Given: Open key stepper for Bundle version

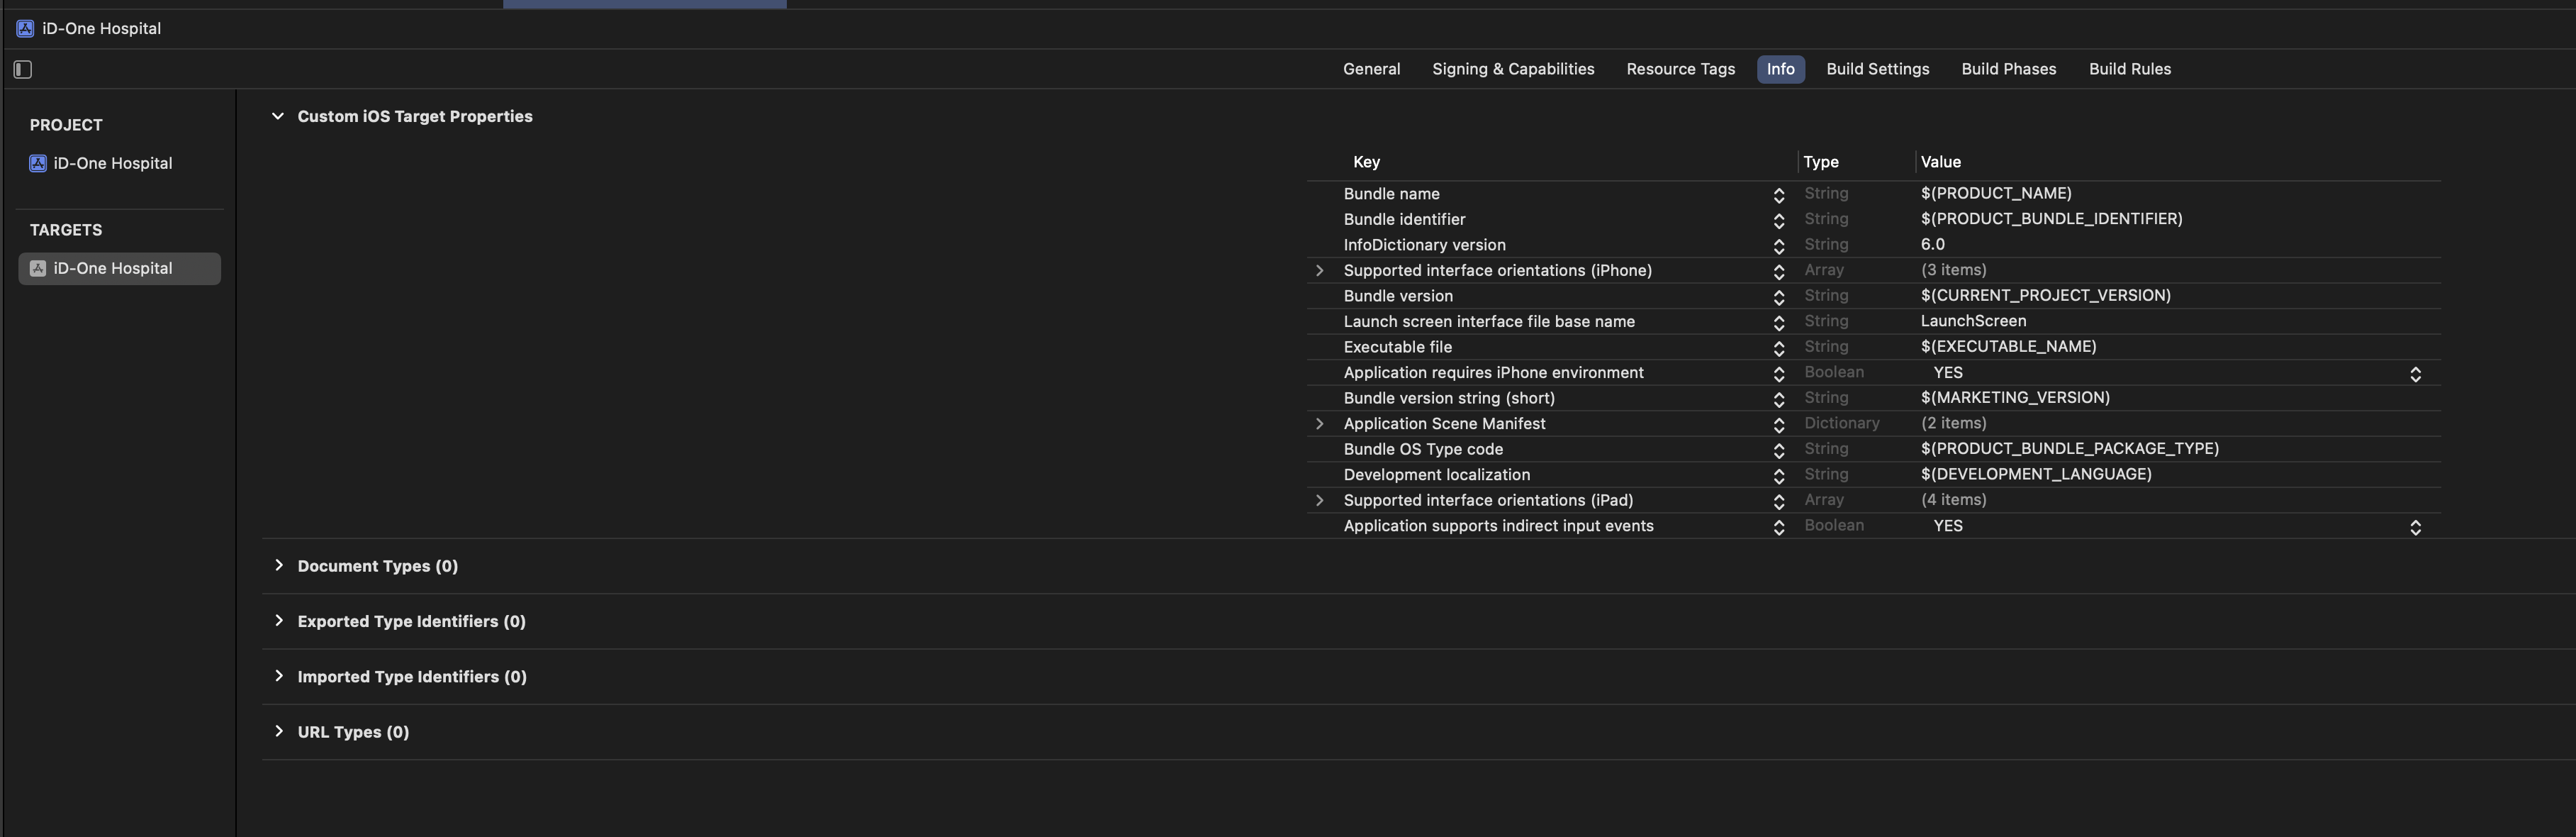Looking at the screenshot, I should pyautogui.click(x=1778, y=296).
